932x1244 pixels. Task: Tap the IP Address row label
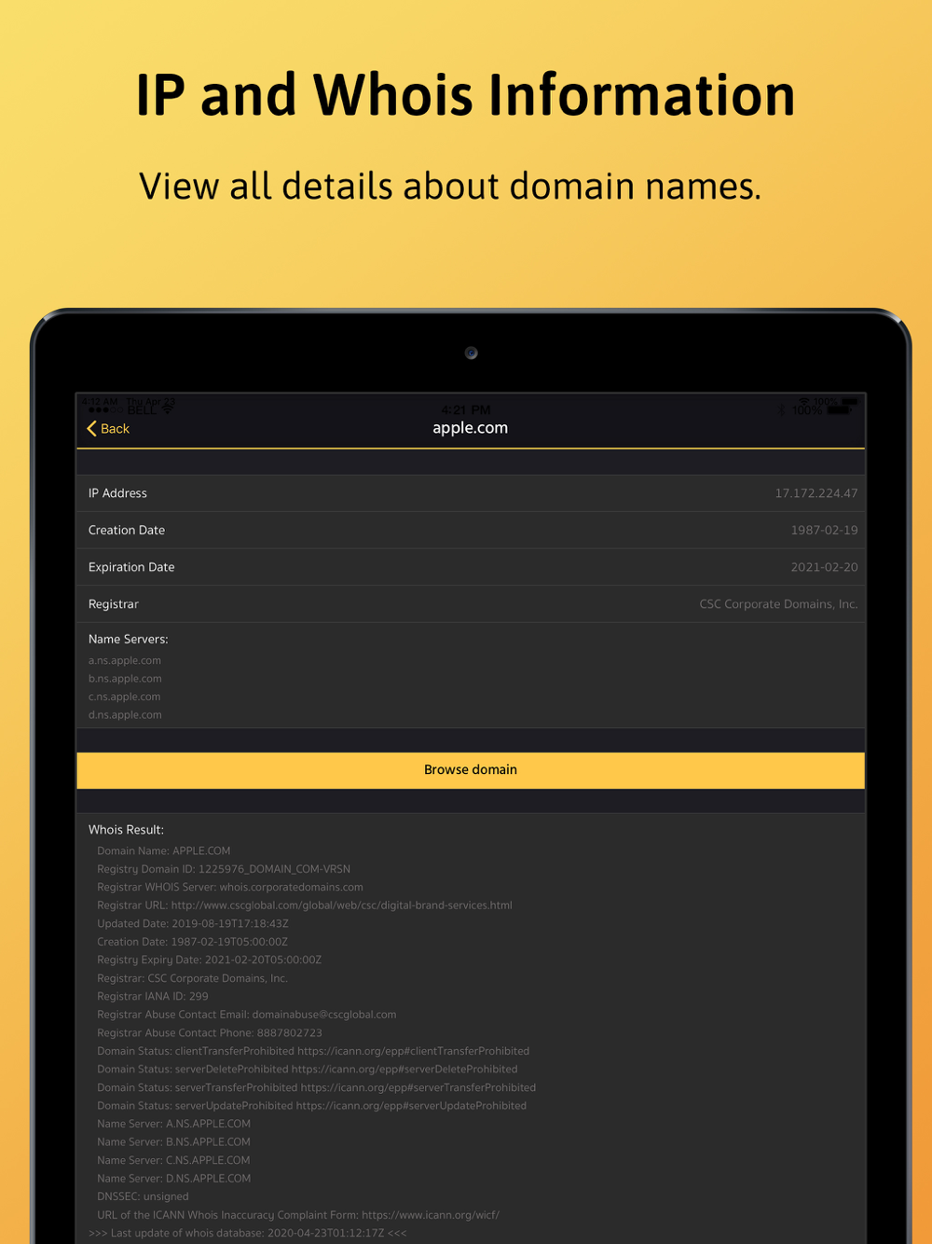pos(117,493)
